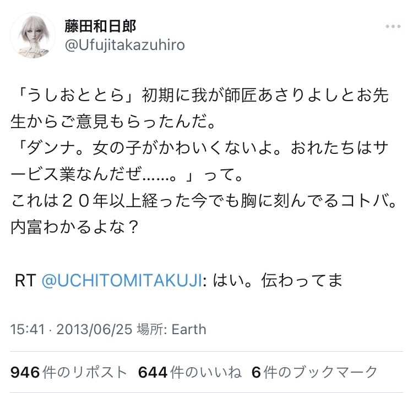
Task: Select the line ービス業なんだぜ……。」って。
Action: pos(127,174)
